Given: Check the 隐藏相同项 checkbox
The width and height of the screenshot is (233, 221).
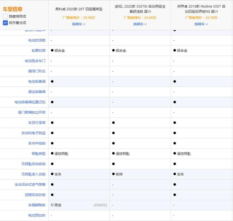Looking at the screenshot, I should [5, 16].
